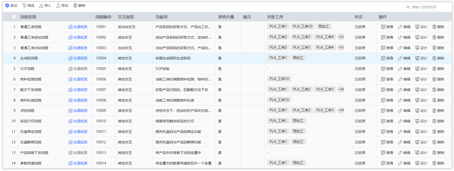Viewport: 454px width, 171px height.
Task: Click the 添加 (Add) plus icon
Action: [x=7, y=6]
